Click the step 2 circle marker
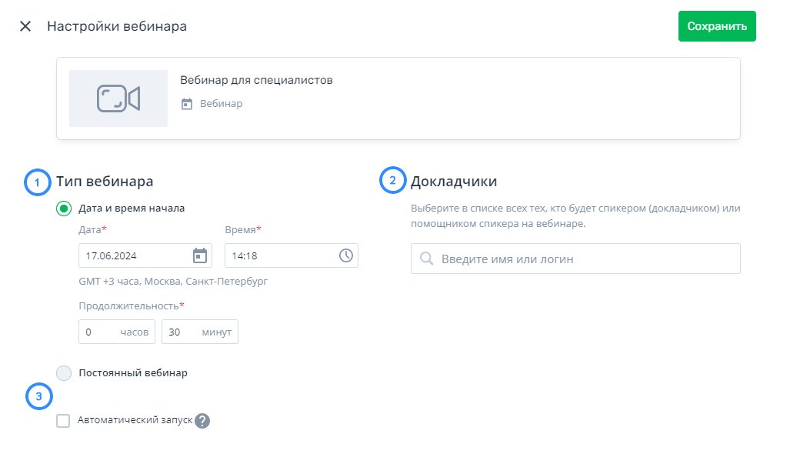 pyautogui.click(x=392, y=182)
